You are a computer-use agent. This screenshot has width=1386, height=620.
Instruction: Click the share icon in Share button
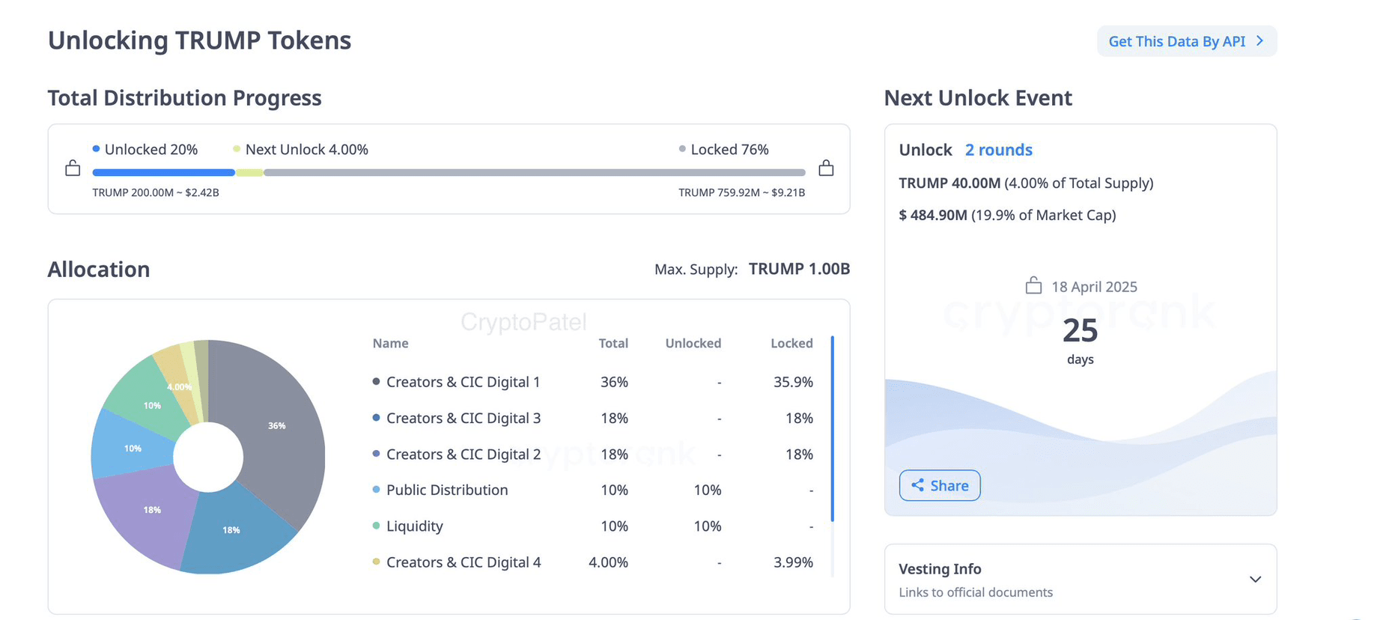[x=917, y=485]
